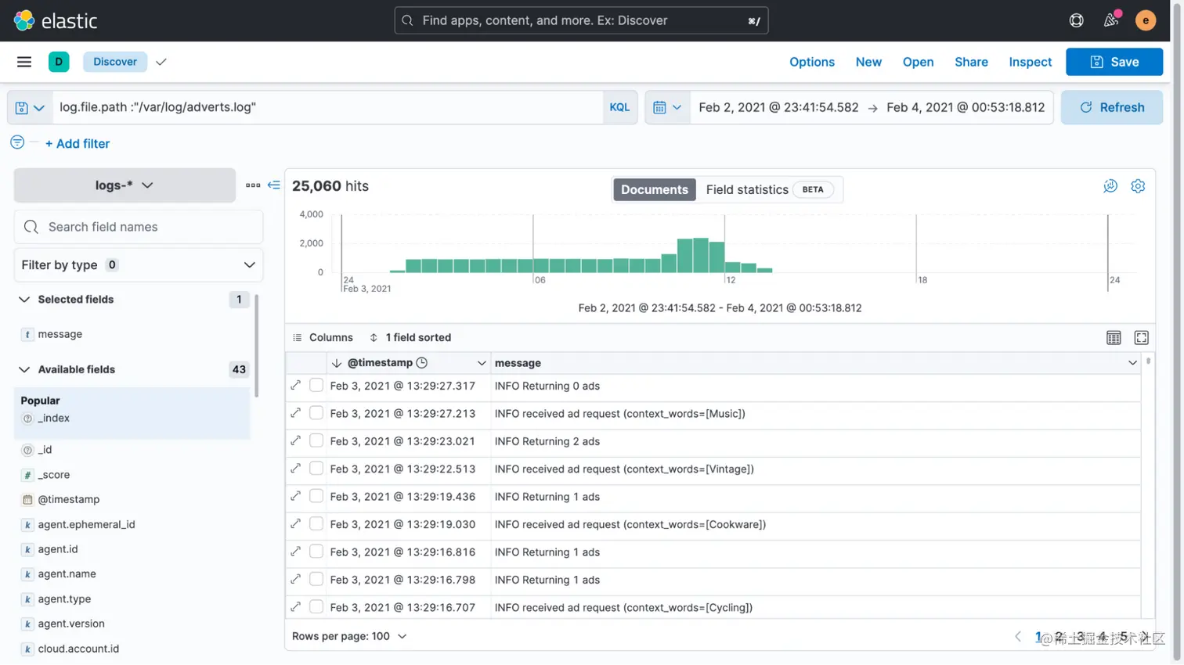Open the help menu icon in the header

click(x=1077, y=20)
